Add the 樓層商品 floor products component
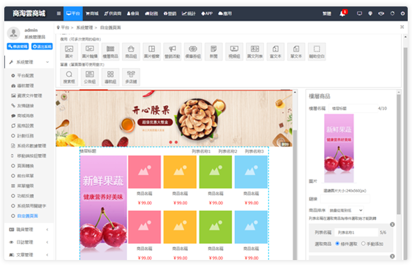Screen dimensions: 412x267 pos(111,51)
